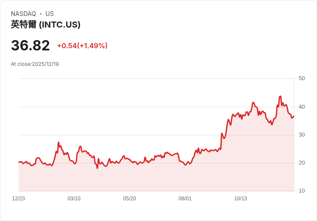
Task: Click the 50 value on price axis
Action: 301,78
